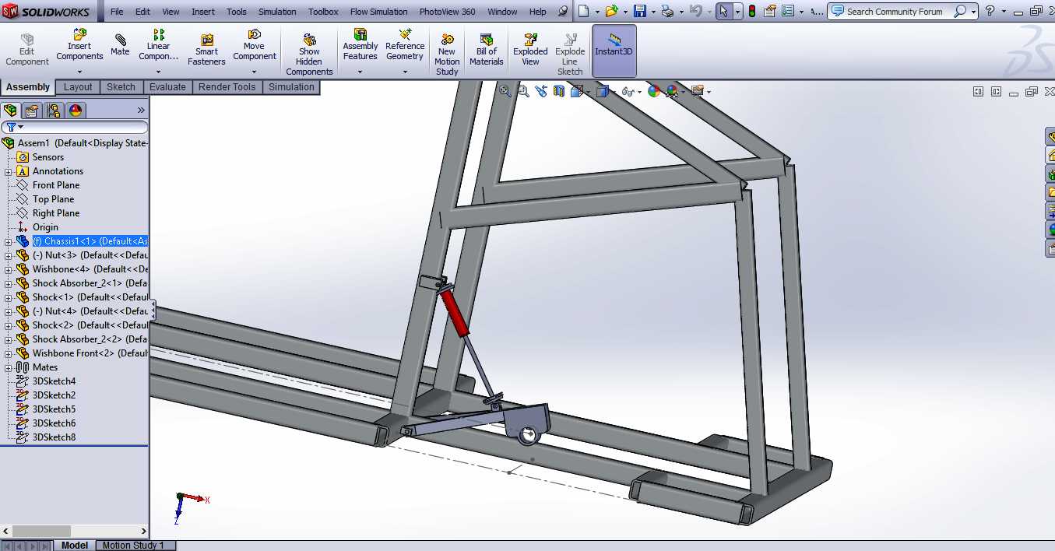Click the feature tree filter funnel
Screen dimensions: 1055x551
pos(11,127)
